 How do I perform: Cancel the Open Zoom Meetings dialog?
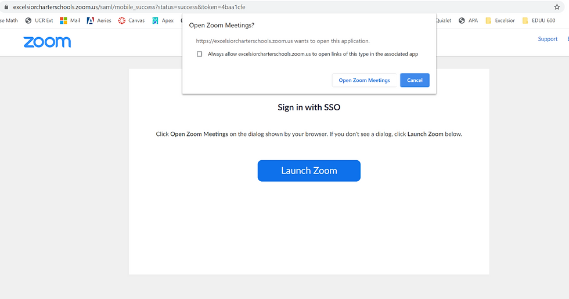click(x=415, y=80)
